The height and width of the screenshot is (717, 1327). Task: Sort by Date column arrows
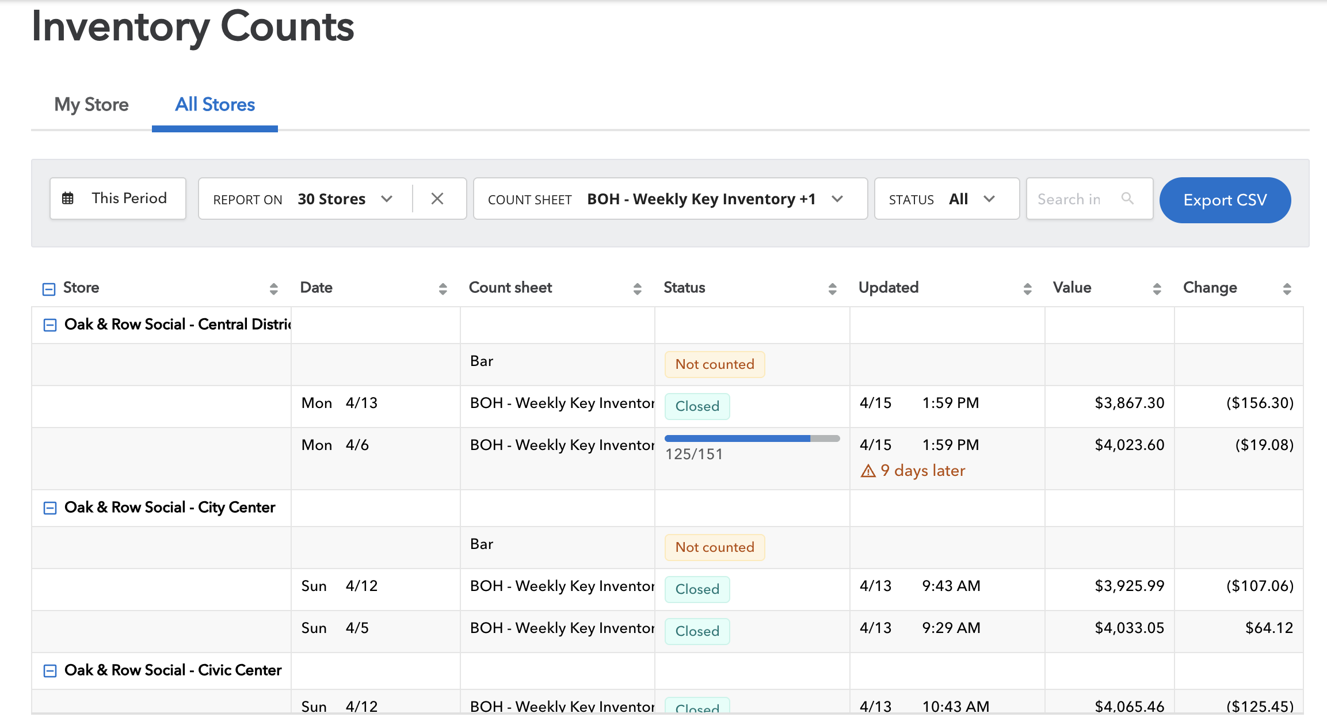pos(443,288)
